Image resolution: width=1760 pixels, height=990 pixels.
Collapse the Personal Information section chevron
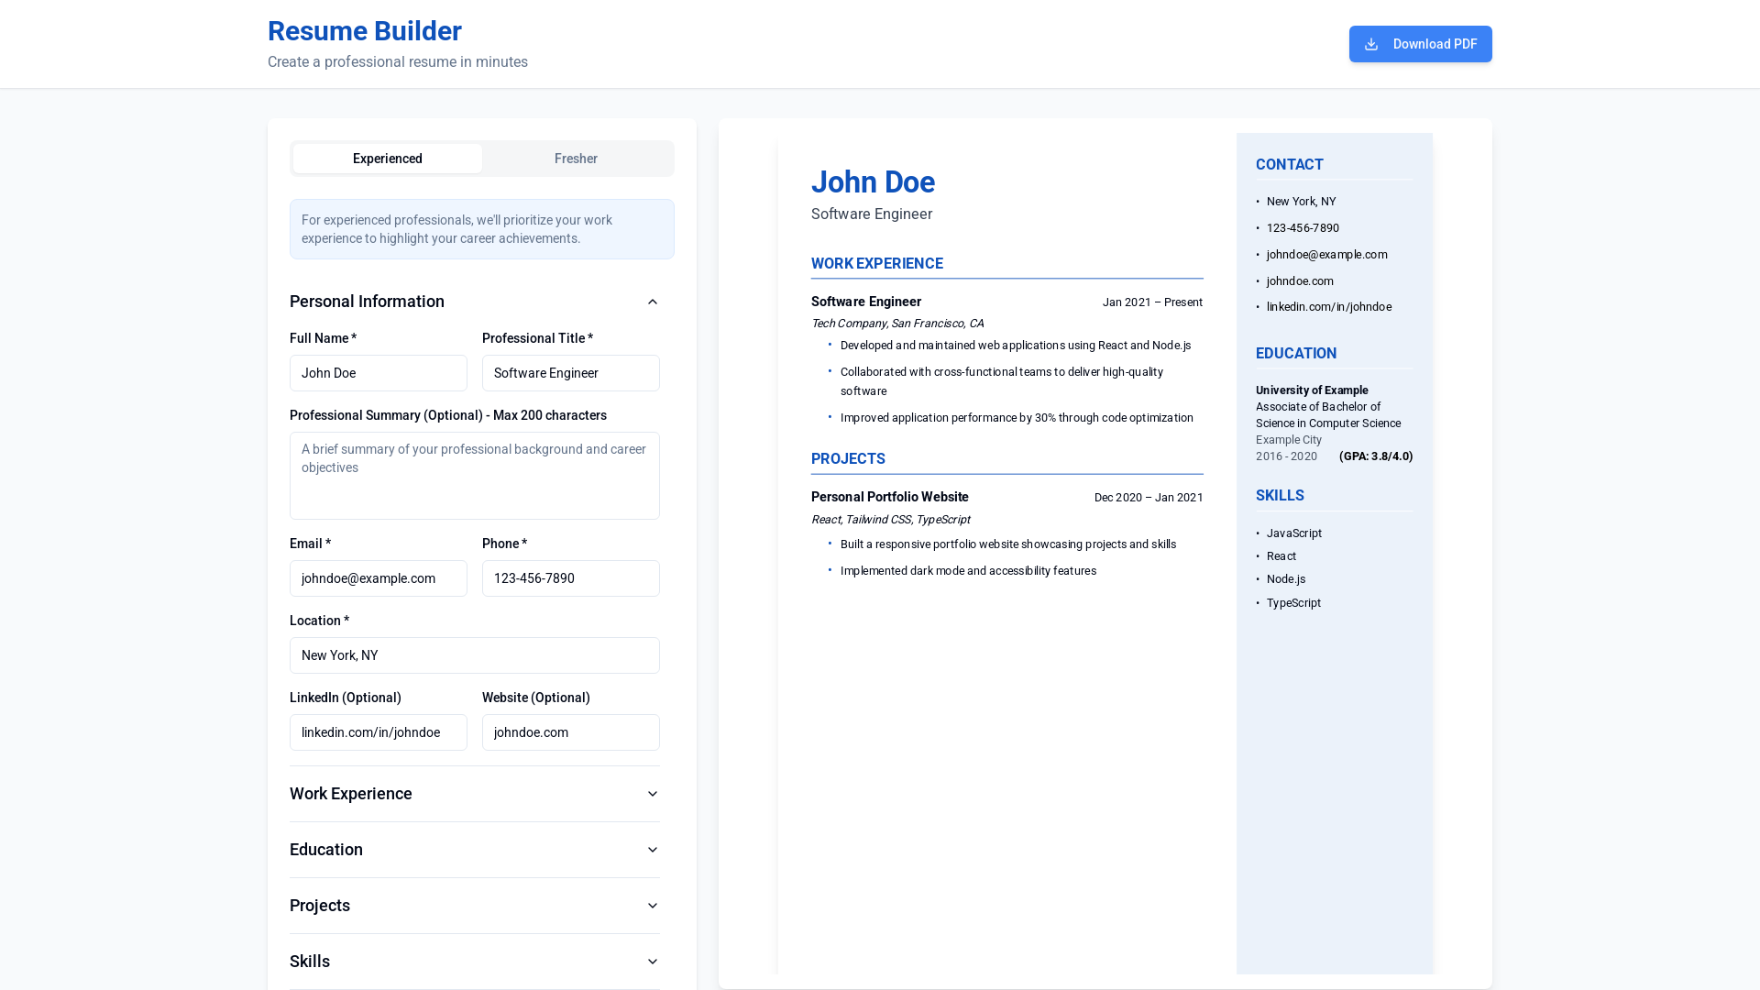coord(653,302)
